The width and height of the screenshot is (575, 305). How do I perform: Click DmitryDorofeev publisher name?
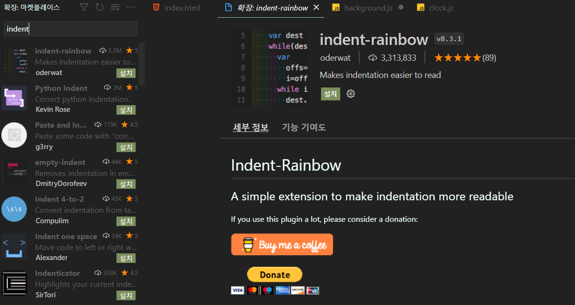61,184
